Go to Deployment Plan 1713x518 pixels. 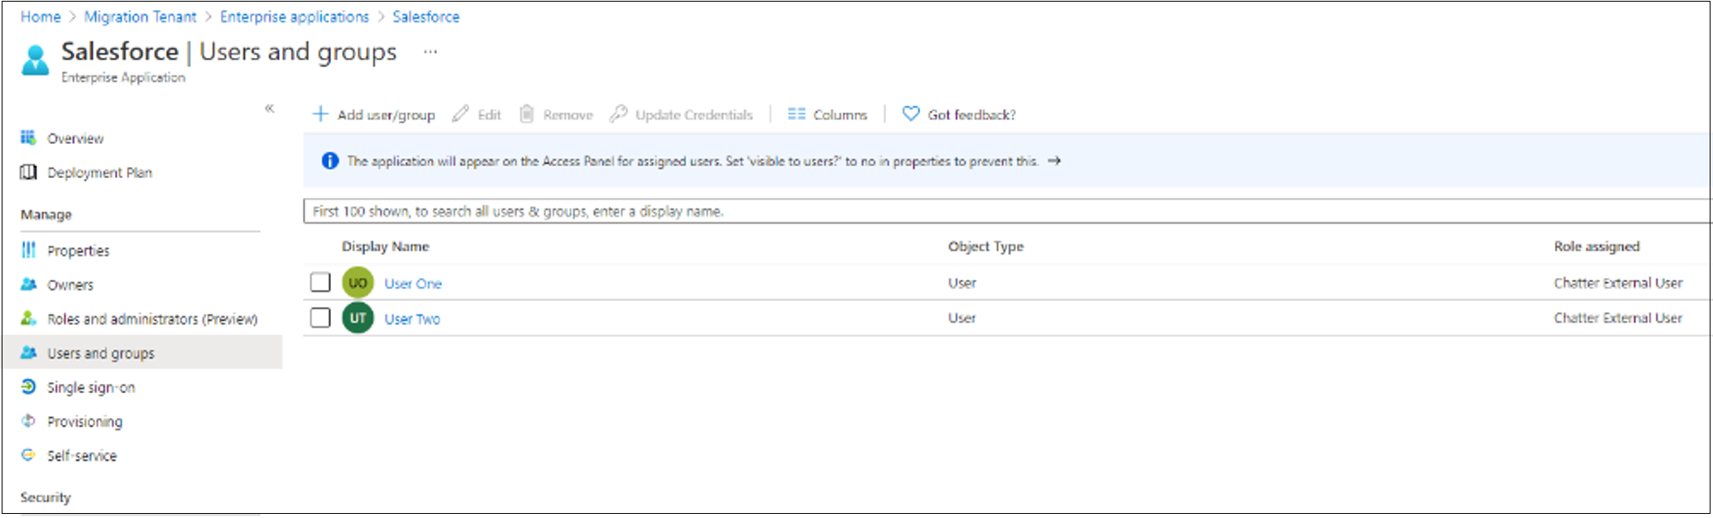99,172
